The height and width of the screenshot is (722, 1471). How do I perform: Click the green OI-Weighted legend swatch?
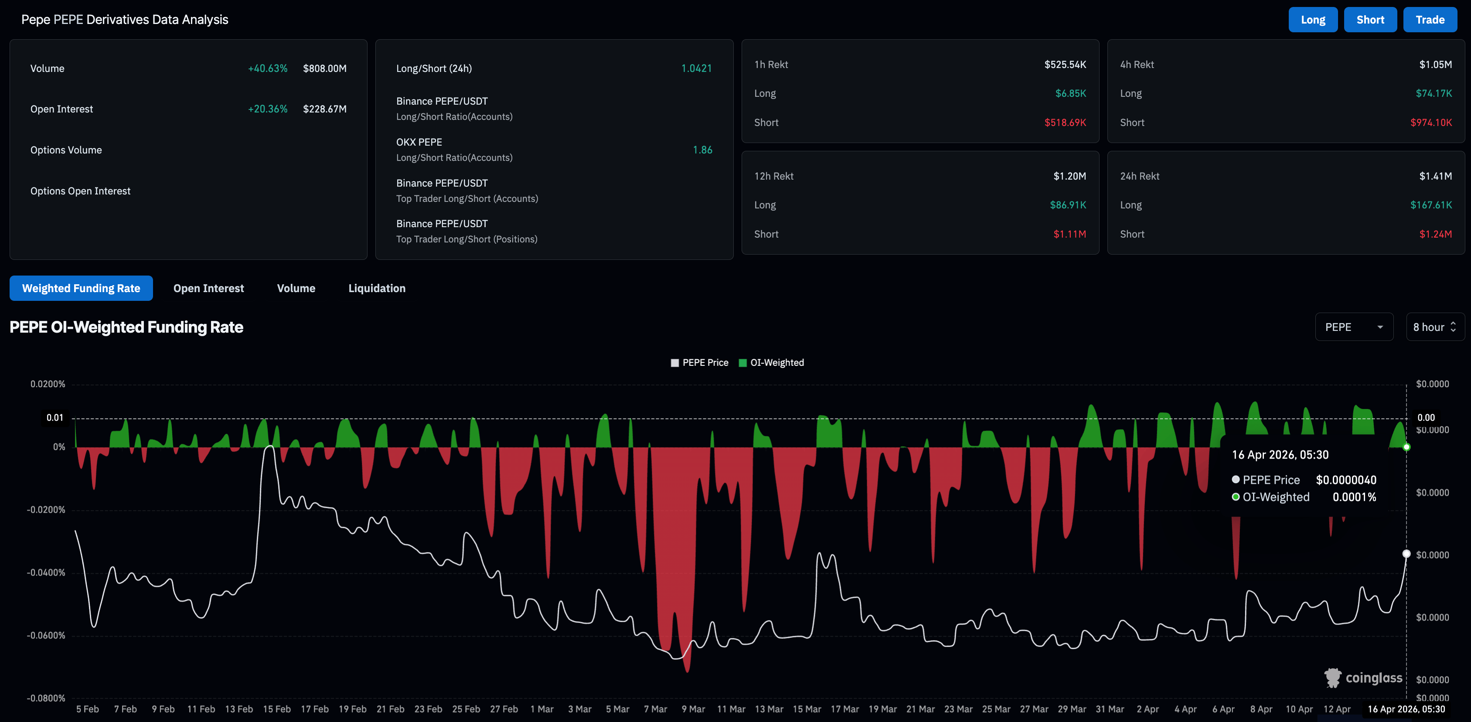(x=742, y=363)
